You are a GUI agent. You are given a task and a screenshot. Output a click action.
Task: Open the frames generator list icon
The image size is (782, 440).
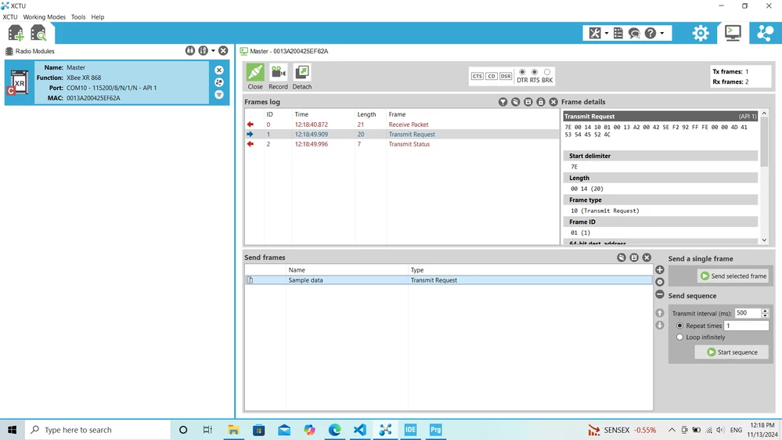[618, 33]
